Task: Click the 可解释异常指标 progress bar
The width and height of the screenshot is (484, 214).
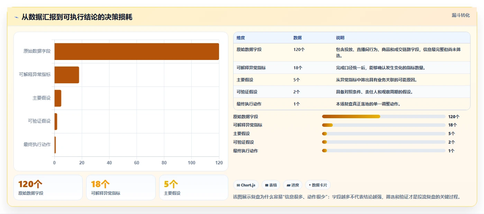Action: point(384,125)
